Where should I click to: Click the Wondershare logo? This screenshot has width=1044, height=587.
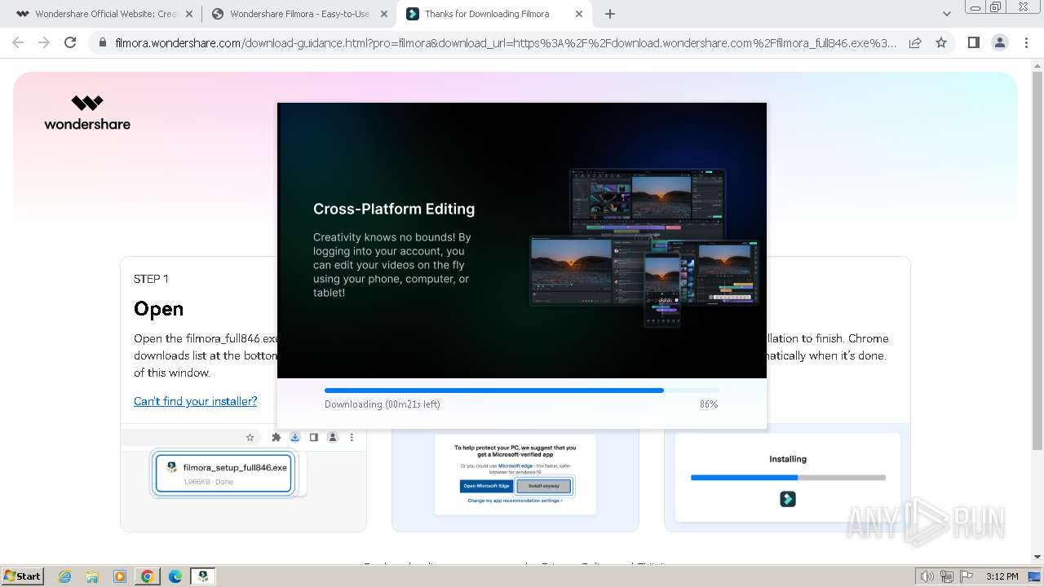point(87,113)
